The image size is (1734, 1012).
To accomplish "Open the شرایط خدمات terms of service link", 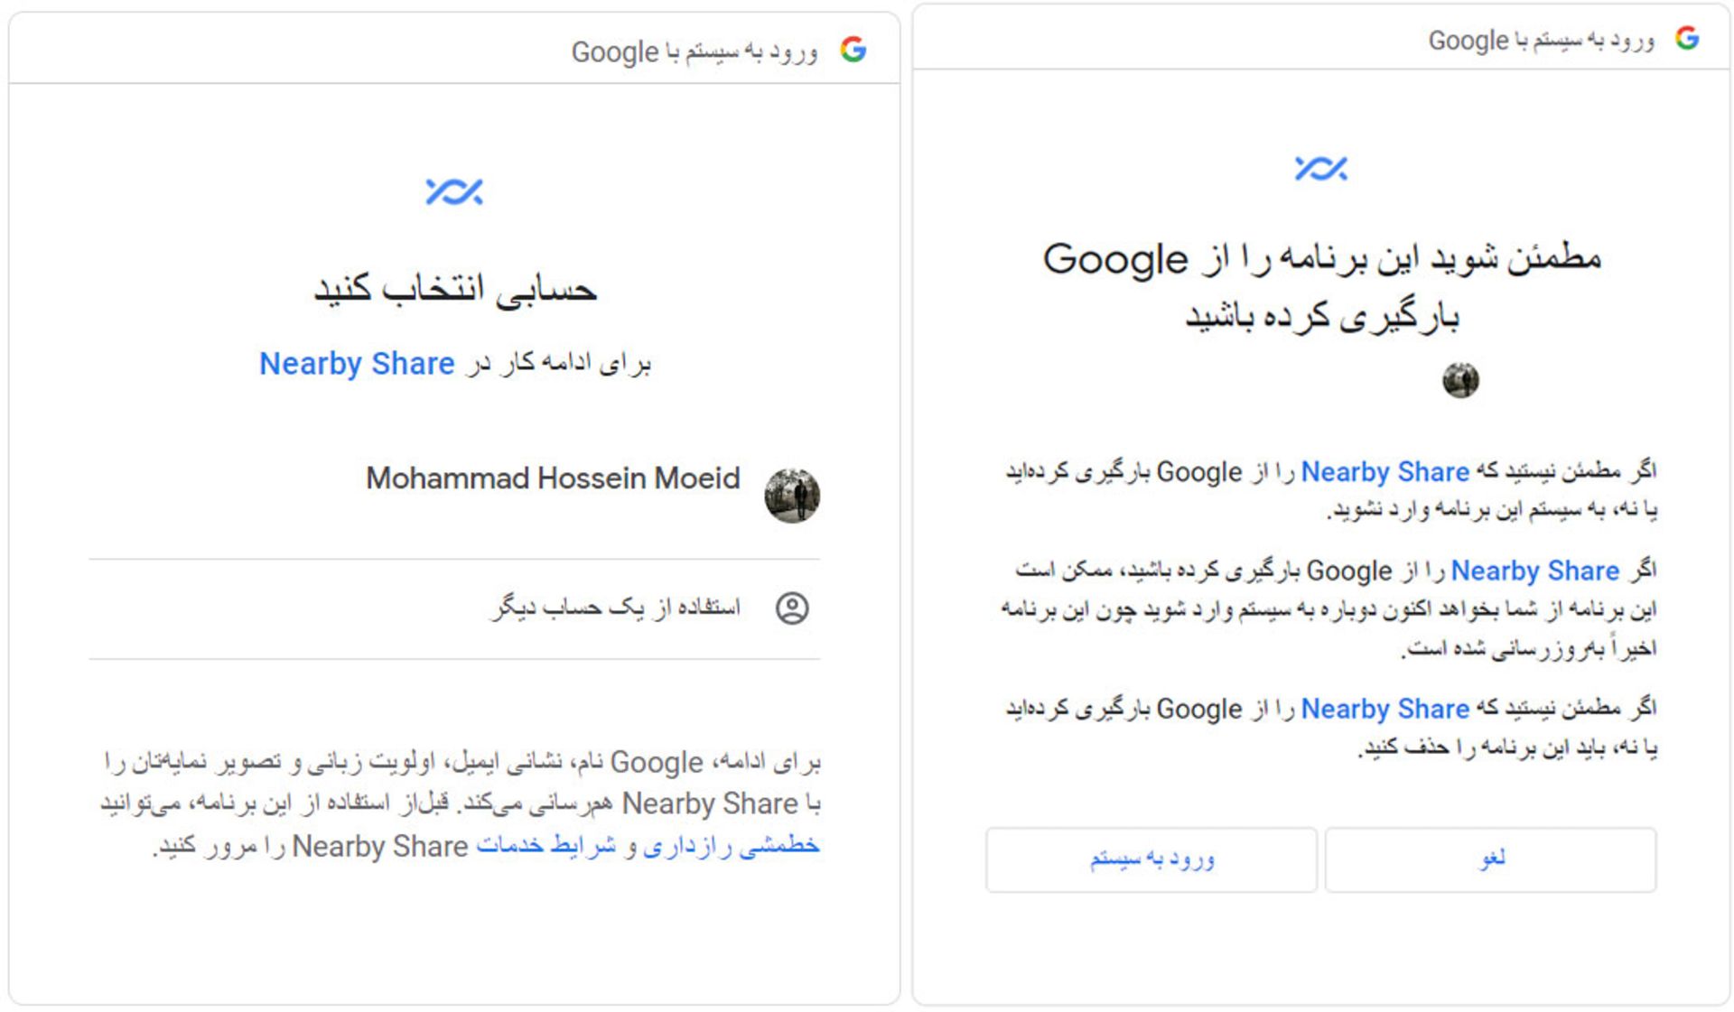I will [545, 846].
